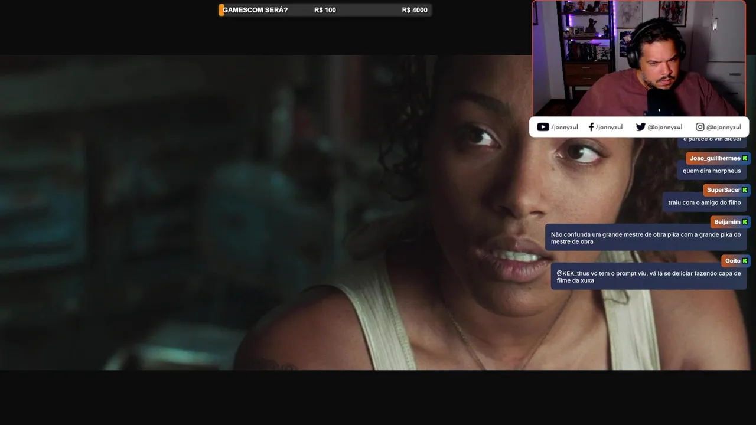Click the streamer webcam feed
Image resolution: width=756 pixels, height=425 pixels.
pos(639,58)
